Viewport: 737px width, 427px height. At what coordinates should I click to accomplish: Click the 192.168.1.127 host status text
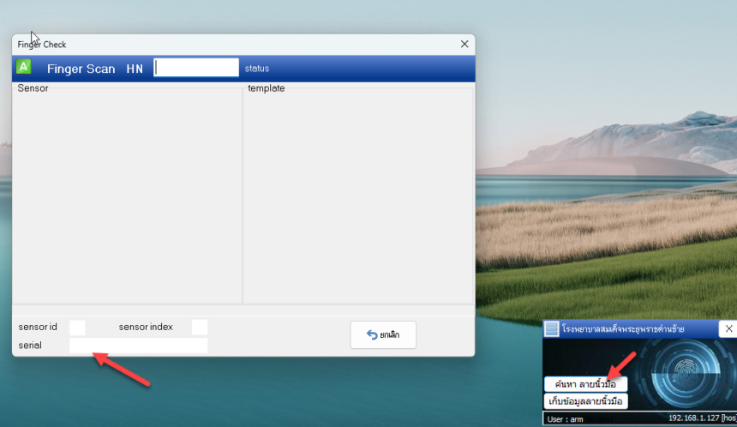[700, 418]
